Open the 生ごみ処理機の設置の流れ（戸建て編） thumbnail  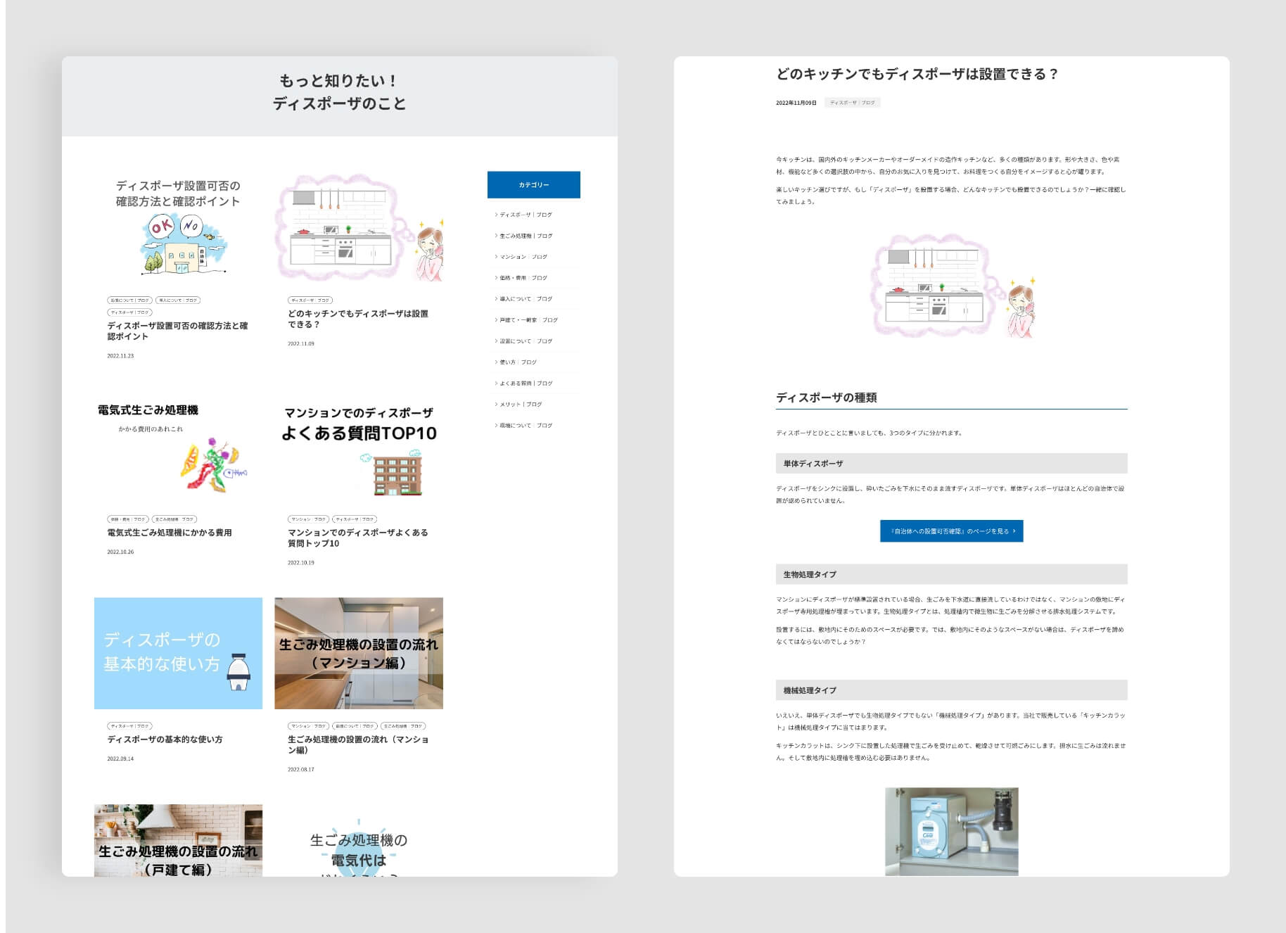click(179, 841)
